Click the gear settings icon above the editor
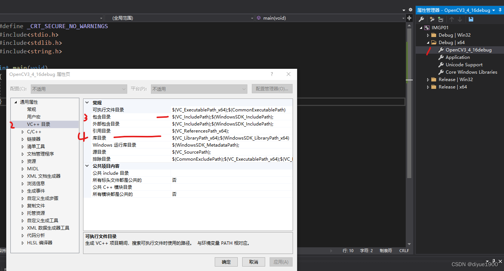Viewport: 504px width, 271px height. point(410,10)
